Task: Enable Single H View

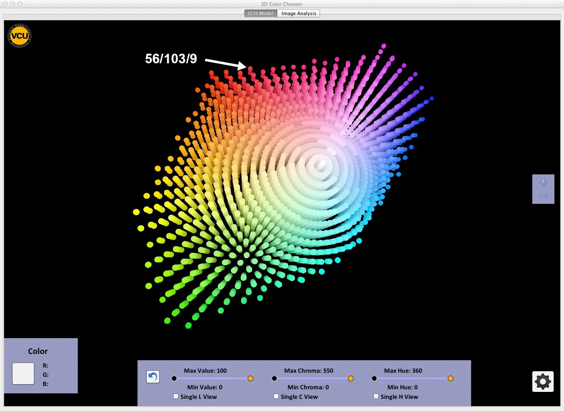Action: (x=376, y=396)
